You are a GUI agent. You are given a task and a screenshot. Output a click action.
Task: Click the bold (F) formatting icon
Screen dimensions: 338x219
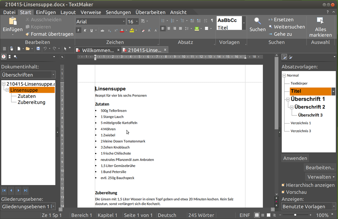pyautogui.click(x=78, y=30)
